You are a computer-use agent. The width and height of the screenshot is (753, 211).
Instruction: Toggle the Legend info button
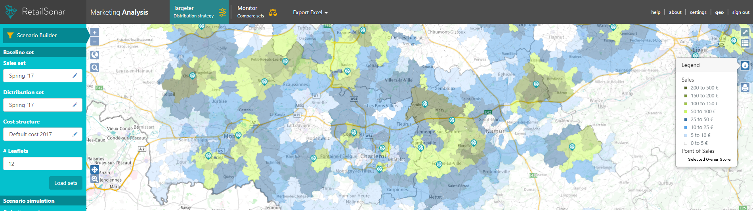(745, 65)
